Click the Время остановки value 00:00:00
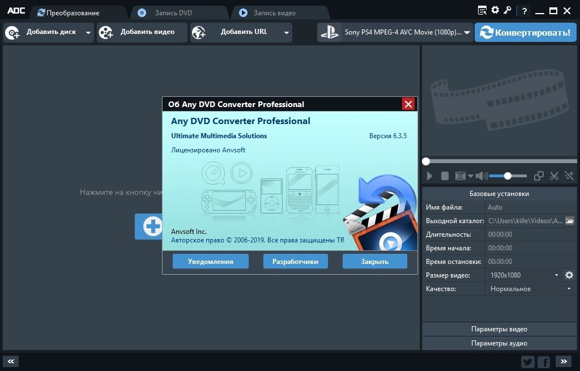580x371 pixels. (500, 262)
